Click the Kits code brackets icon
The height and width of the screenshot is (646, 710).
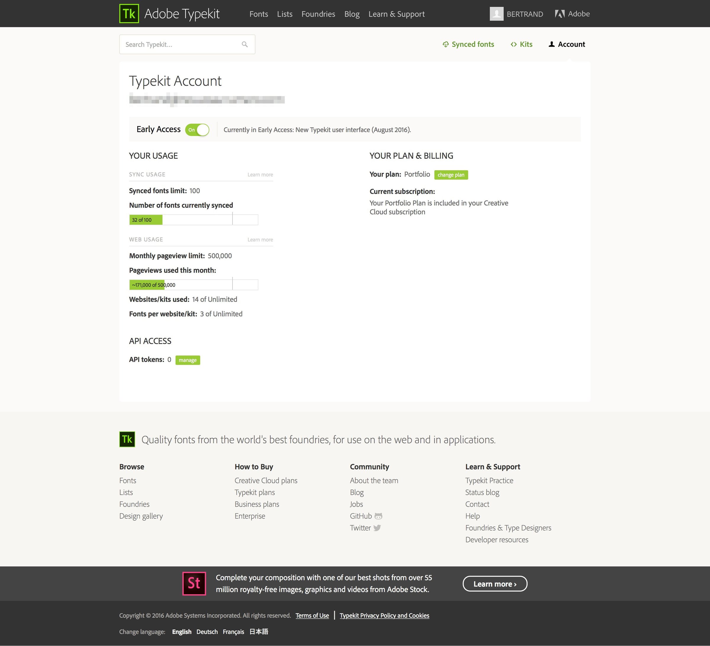(514, 44)
